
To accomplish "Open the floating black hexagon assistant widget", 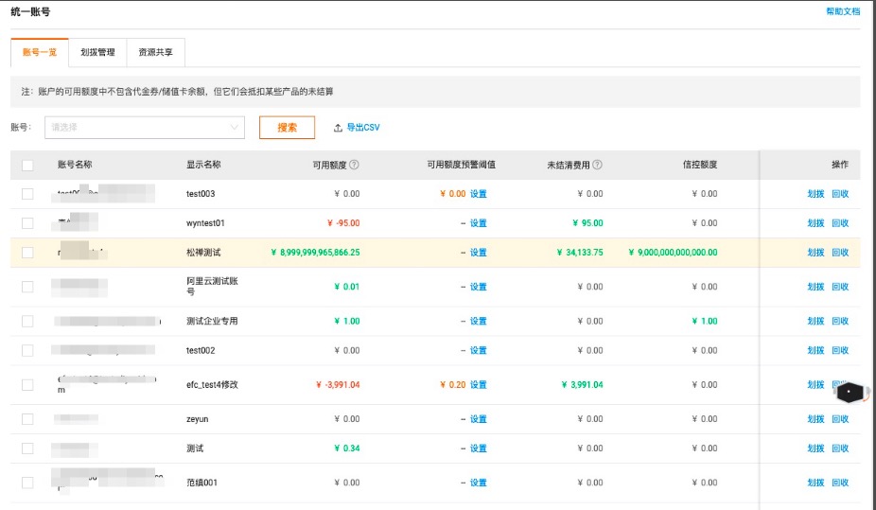I will click(x=850, y=392).
